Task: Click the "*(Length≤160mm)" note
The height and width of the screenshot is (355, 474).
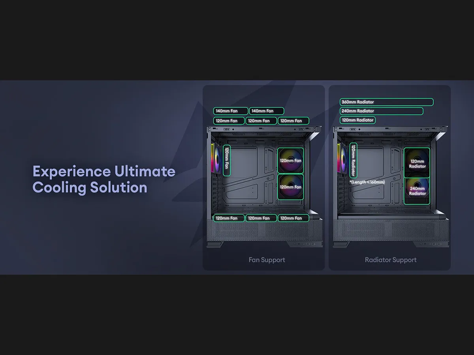Action: tap(367, 182)
